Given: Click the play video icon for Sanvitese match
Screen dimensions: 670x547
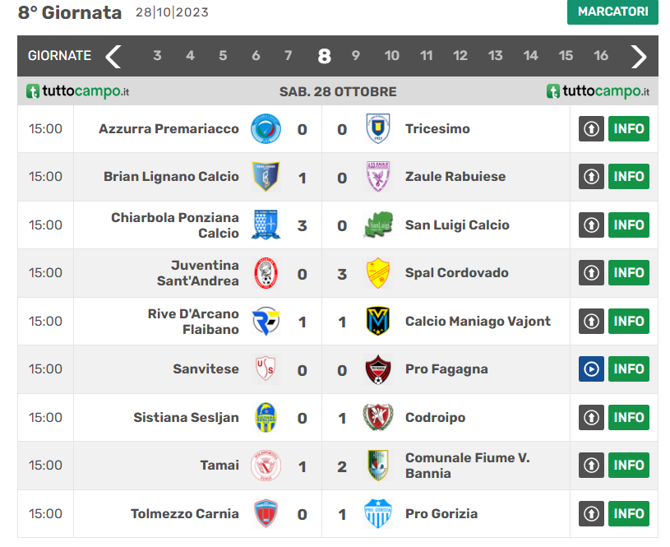Looking at the screenshot, I should pos(591,369).
